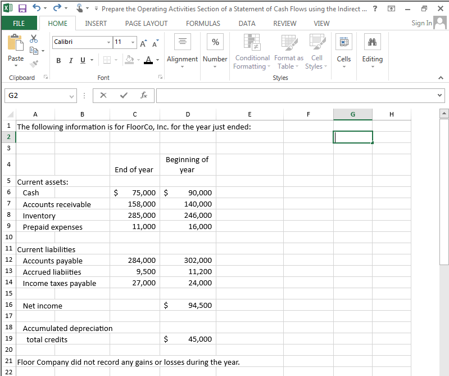The image size is (449, 376).
Task: Expand the underline style dropdown arrow
Action: (92, 60)
